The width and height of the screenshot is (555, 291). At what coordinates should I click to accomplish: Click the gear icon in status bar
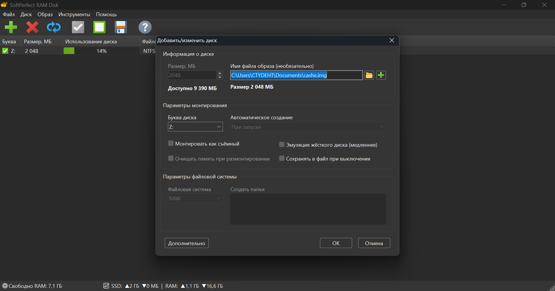coord(5,286)
